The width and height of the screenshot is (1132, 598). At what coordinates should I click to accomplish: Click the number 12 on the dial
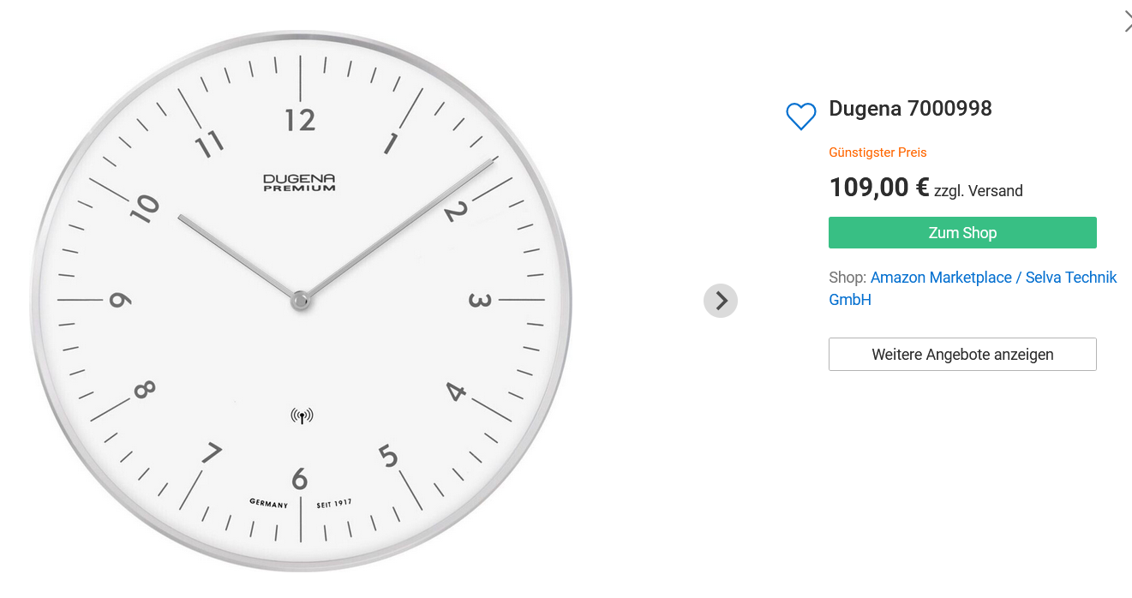pos(300,121)
